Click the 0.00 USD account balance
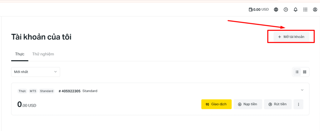This screenshot has height=131, width=320. [x=27, y=105]
